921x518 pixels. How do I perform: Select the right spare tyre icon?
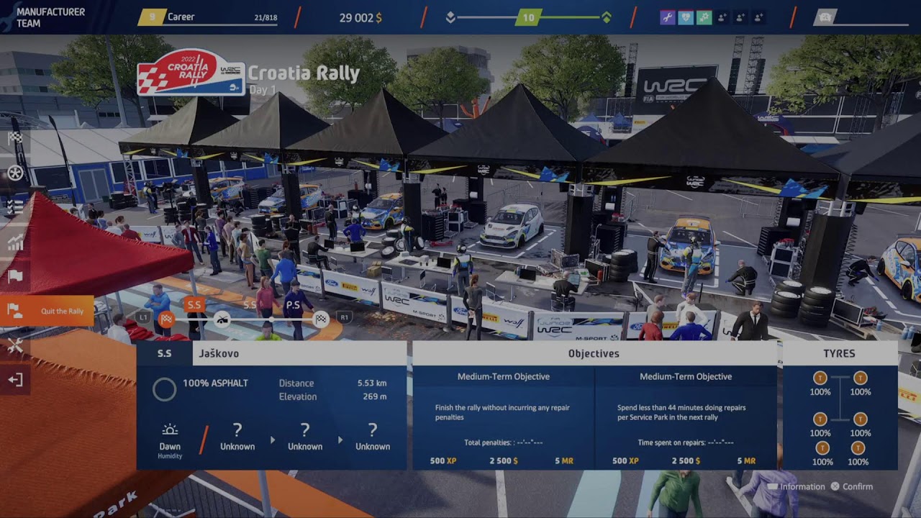point(858,448)
